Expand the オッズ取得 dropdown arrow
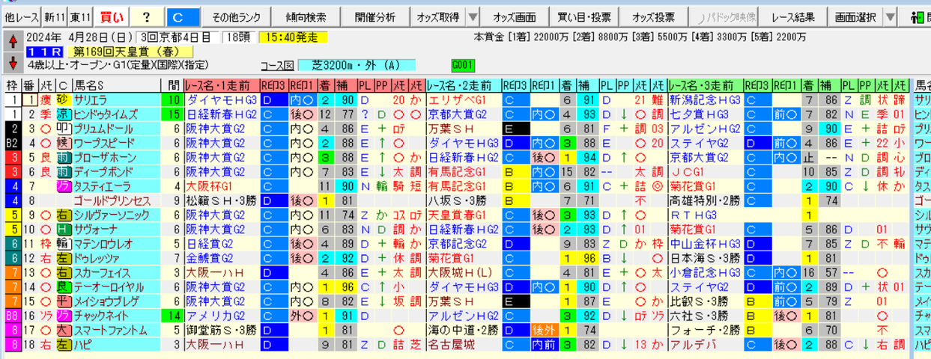This screenshot has width=931, height=359. pyautogui.click(x=473, y=17)
